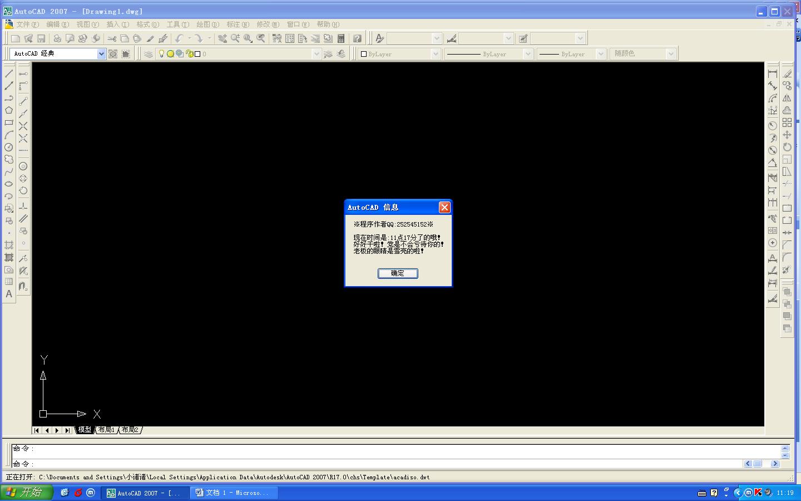Click the Linear dimension icon
Image resolution: width=801 pixels, height=501 pixels.
(773, 73)
